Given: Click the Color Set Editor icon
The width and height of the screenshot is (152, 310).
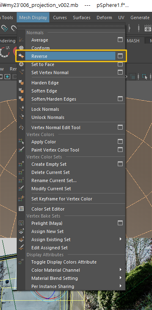Looking at the screenshot, I should 21,209.
